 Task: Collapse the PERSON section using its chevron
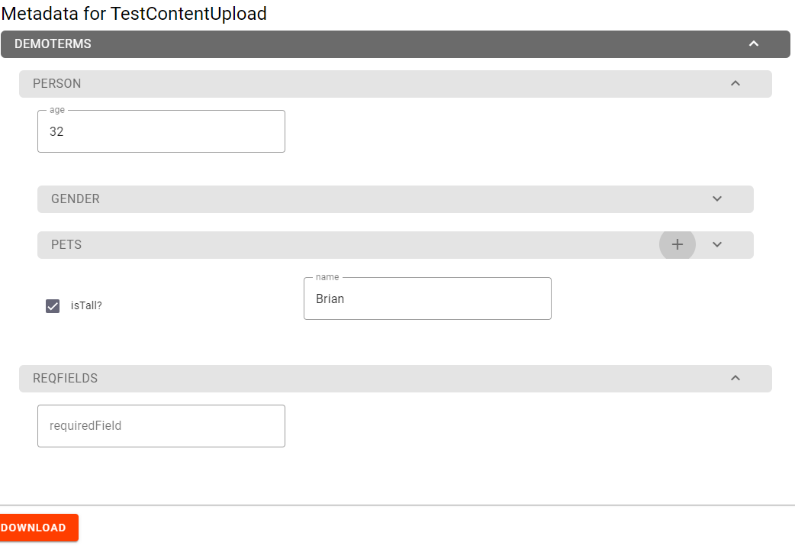[x=735, y=83]
